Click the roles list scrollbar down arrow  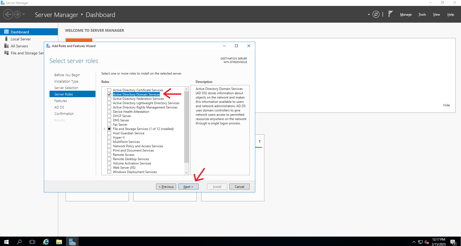(187, 173)
